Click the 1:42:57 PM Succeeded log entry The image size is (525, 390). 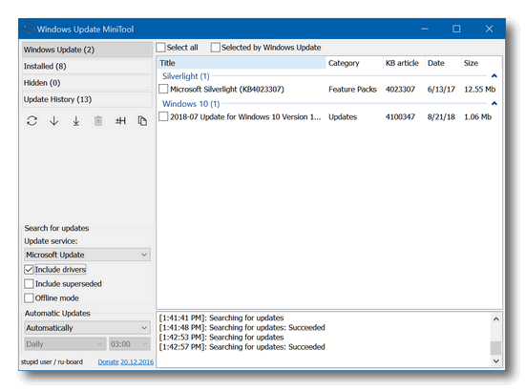[241, 347]
